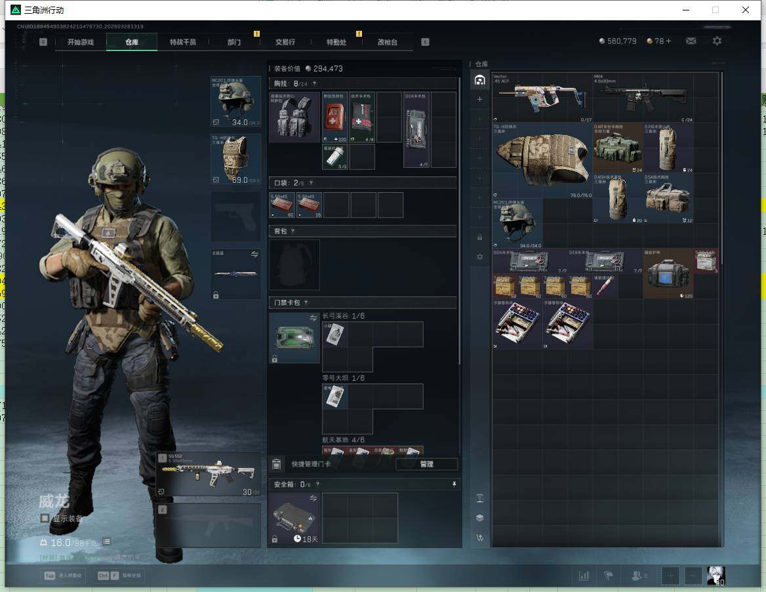Open the 部门 tab

tap(234, 42)
